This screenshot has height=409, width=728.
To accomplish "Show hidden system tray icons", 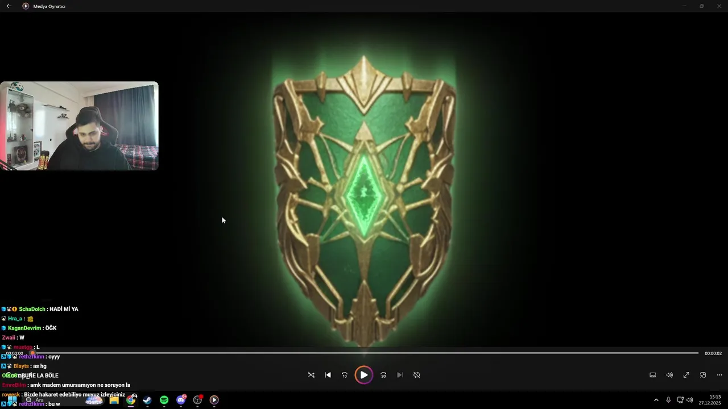I will [x=656, y=400].
